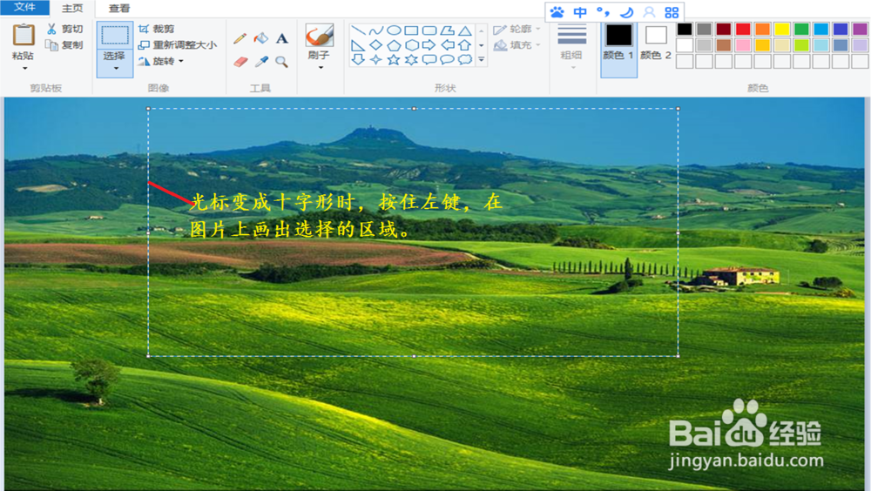Choose the Rounded rectangle shape
Viewport: 871px width, 491px height.
pos(429,30)
